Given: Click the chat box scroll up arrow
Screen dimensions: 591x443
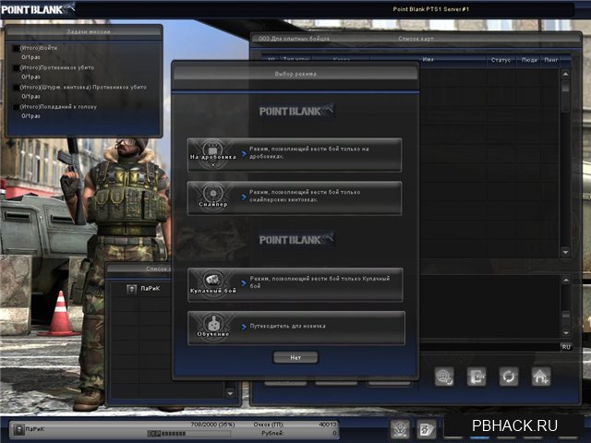Looking at the screenshot, I should coord(566,280).
